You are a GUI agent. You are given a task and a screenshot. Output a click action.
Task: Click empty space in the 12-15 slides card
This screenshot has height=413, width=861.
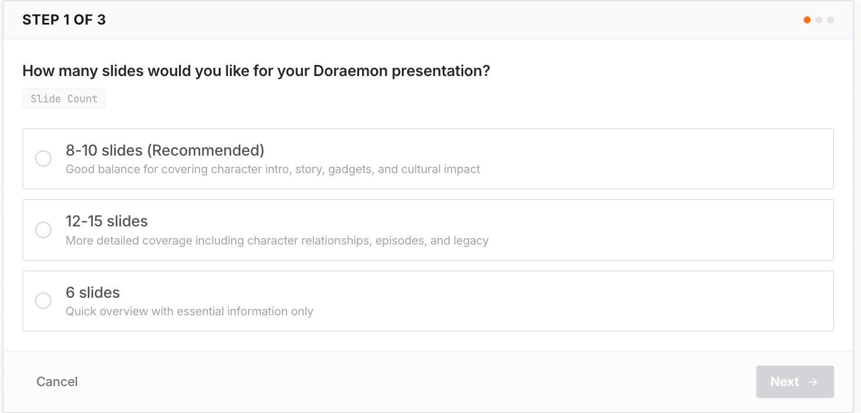[x=643, y=229]
